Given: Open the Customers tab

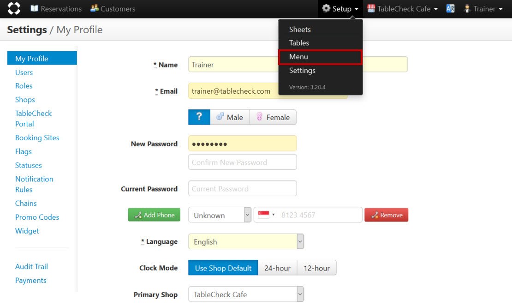Looking at the screenshot, I should click(x=113, y=9).
